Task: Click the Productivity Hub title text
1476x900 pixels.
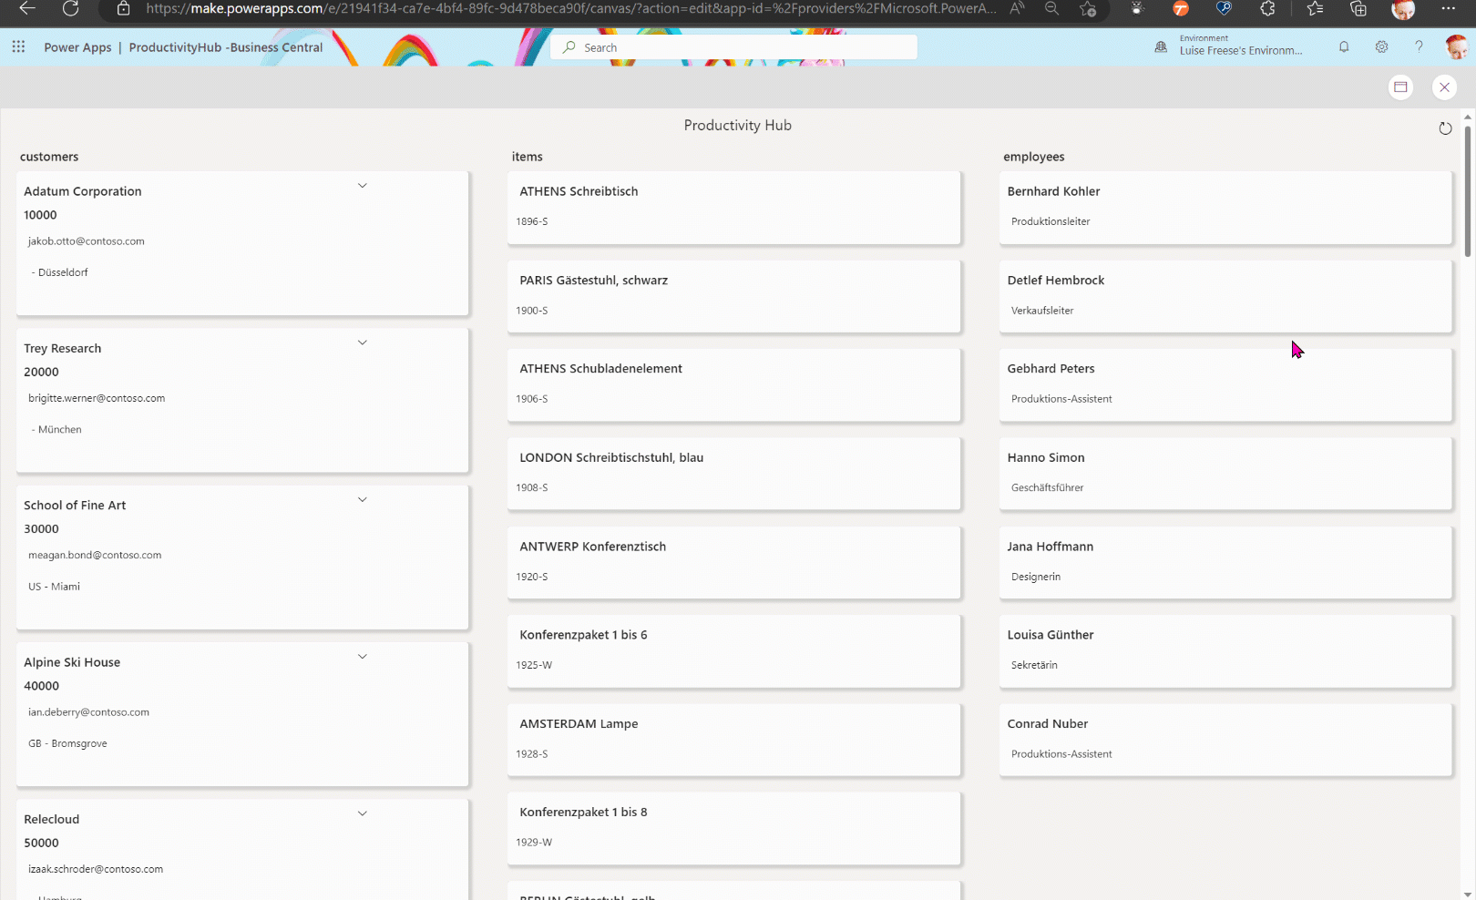Action: (738, 126)
